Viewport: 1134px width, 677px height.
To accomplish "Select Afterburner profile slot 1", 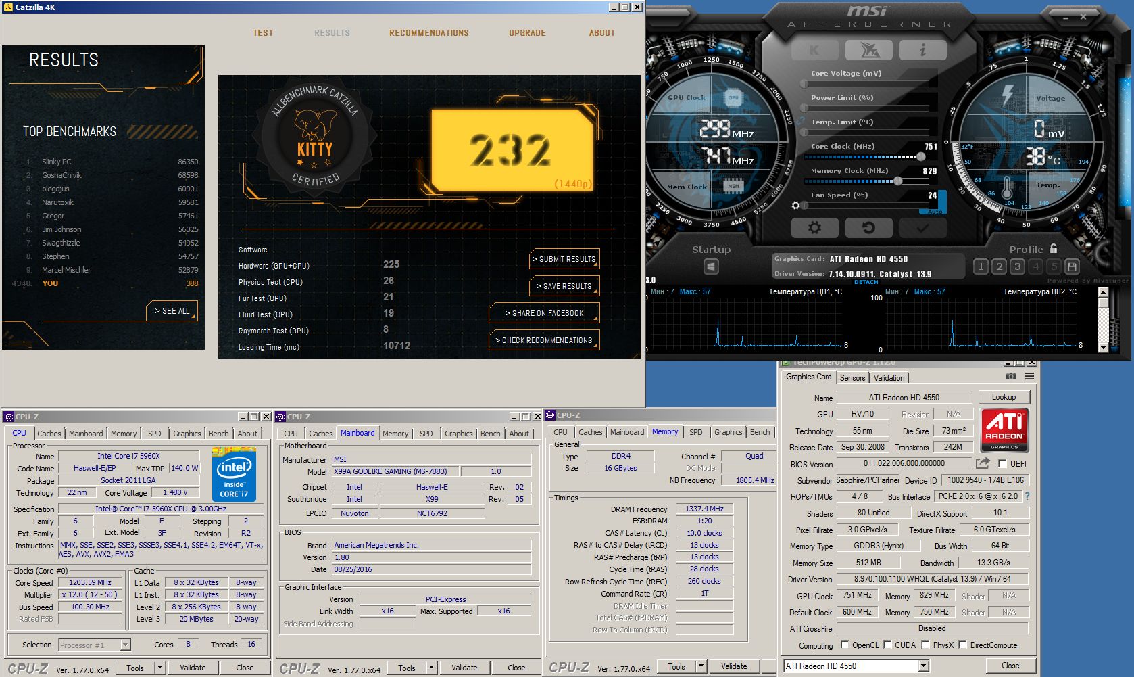I will [981, 266].
